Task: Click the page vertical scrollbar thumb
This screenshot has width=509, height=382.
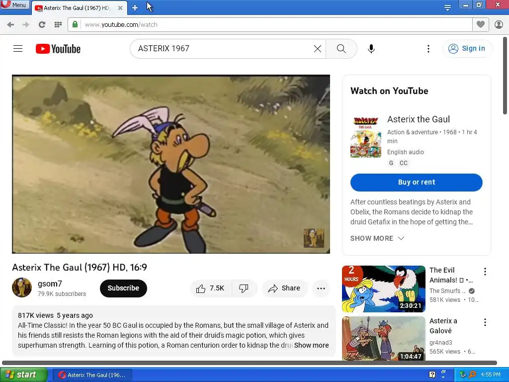Action: [505, 76]
